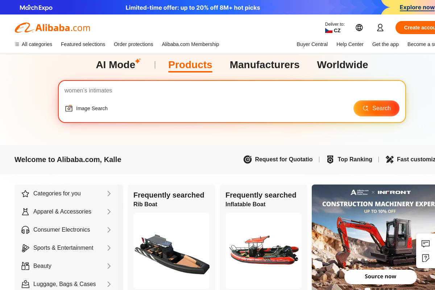Viewport: 435px width, 290px height.
Task: Click the Image Search camera icon
Action: coord(69,108)
